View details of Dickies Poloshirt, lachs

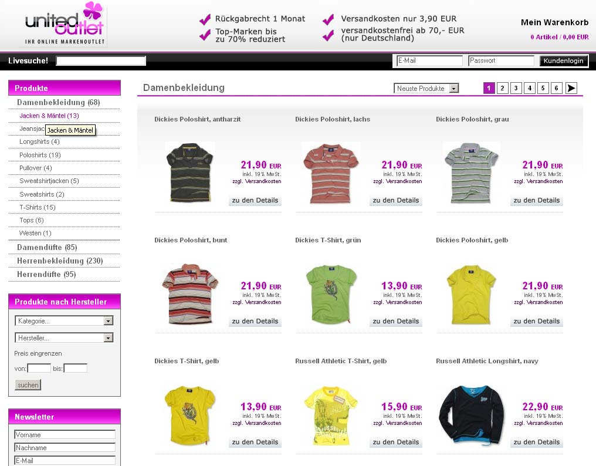(395, 200)
